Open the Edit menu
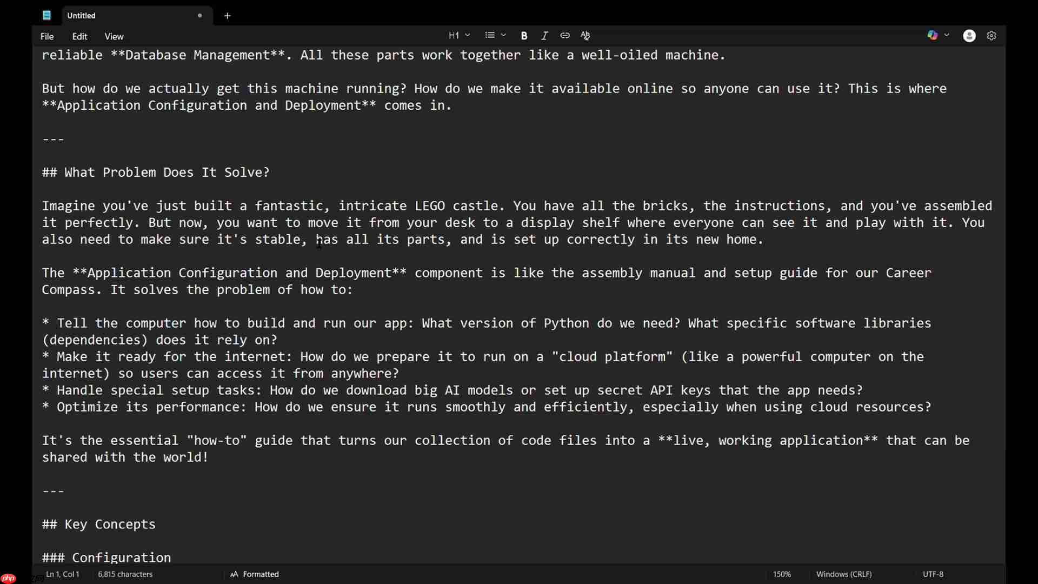This screenshot has width=1038, height=584. click(x=79, y=37)
